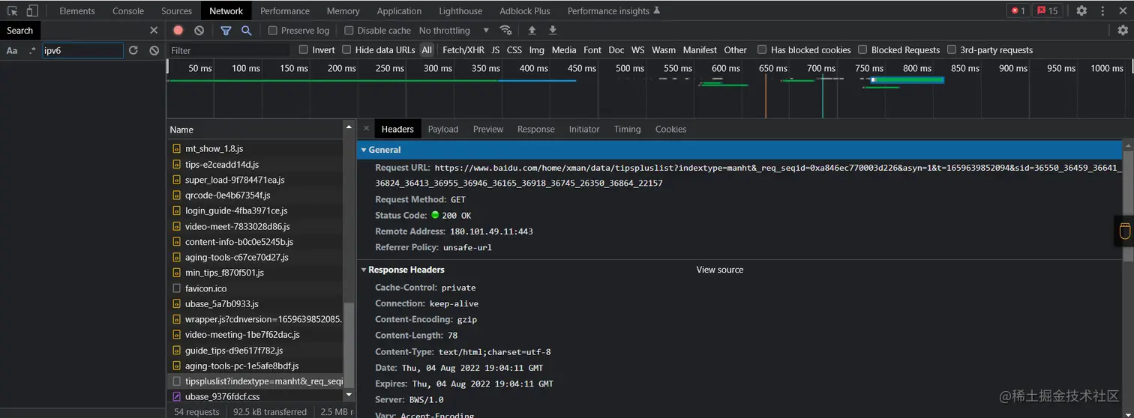Open the Payload tab of request
This screenshot has width=1134, height=418.
click(x=443, y=129)
